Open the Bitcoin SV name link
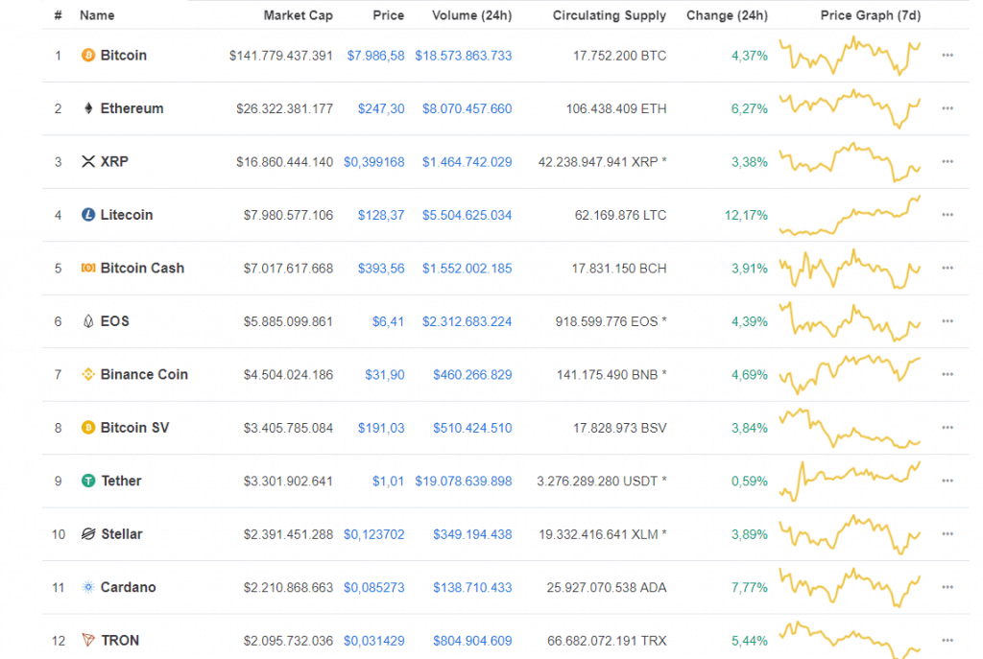Image resolution: width=983 pixels, height=659 pixels. (x=134, y=428)
